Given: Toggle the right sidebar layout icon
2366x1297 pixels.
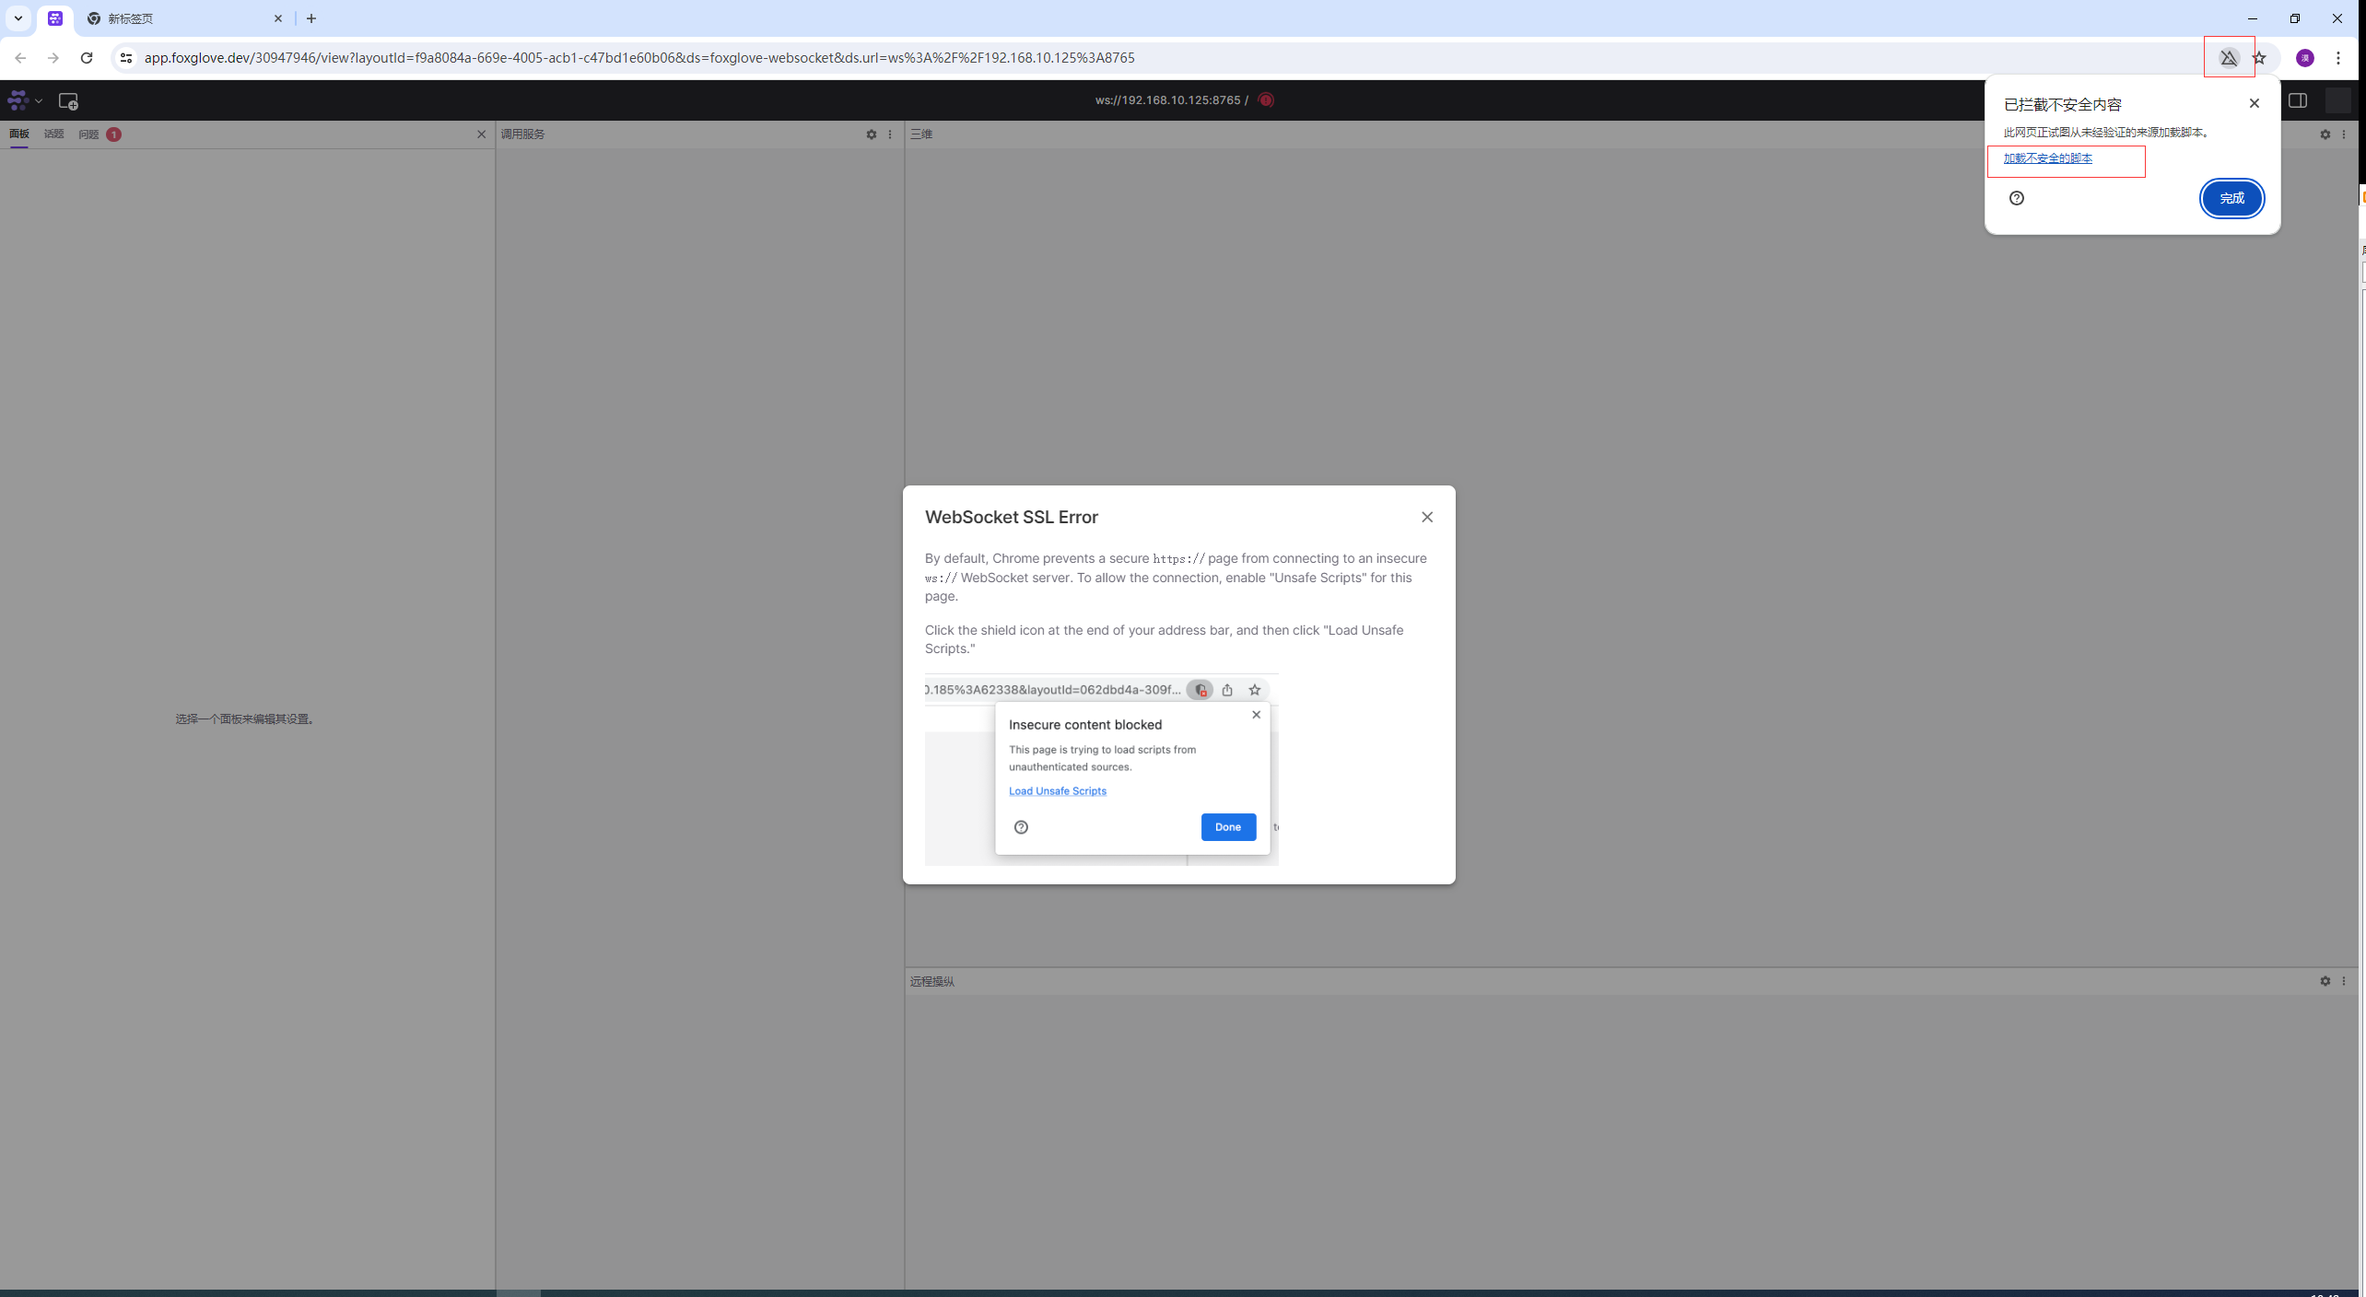Looking at the screenshot, I should coord(2298,100).
